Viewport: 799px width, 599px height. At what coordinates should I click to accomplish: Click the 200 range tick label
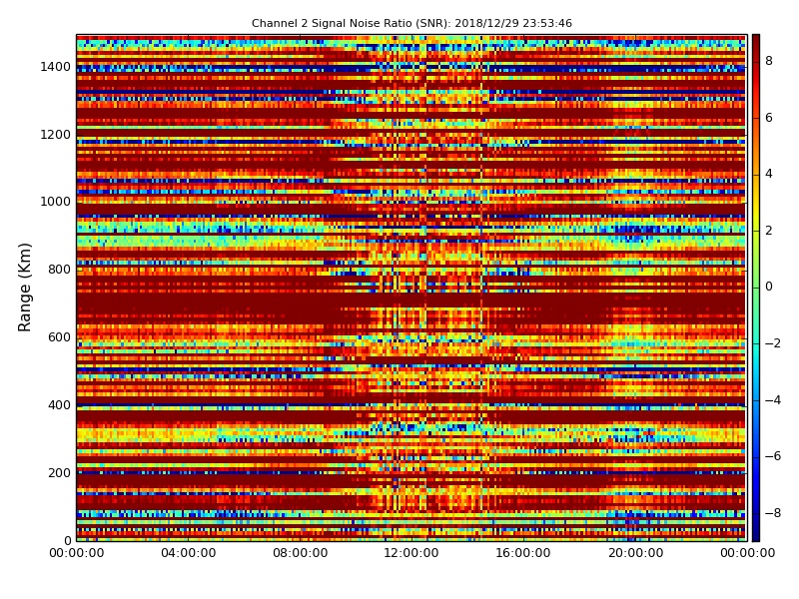tap(59, 472)
